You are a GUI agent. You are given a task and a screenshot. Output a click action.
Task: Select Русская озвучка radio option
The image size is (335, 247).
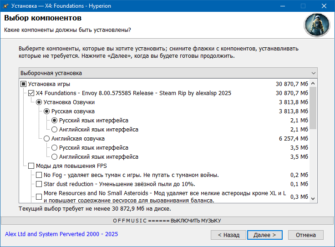point(46,111)
